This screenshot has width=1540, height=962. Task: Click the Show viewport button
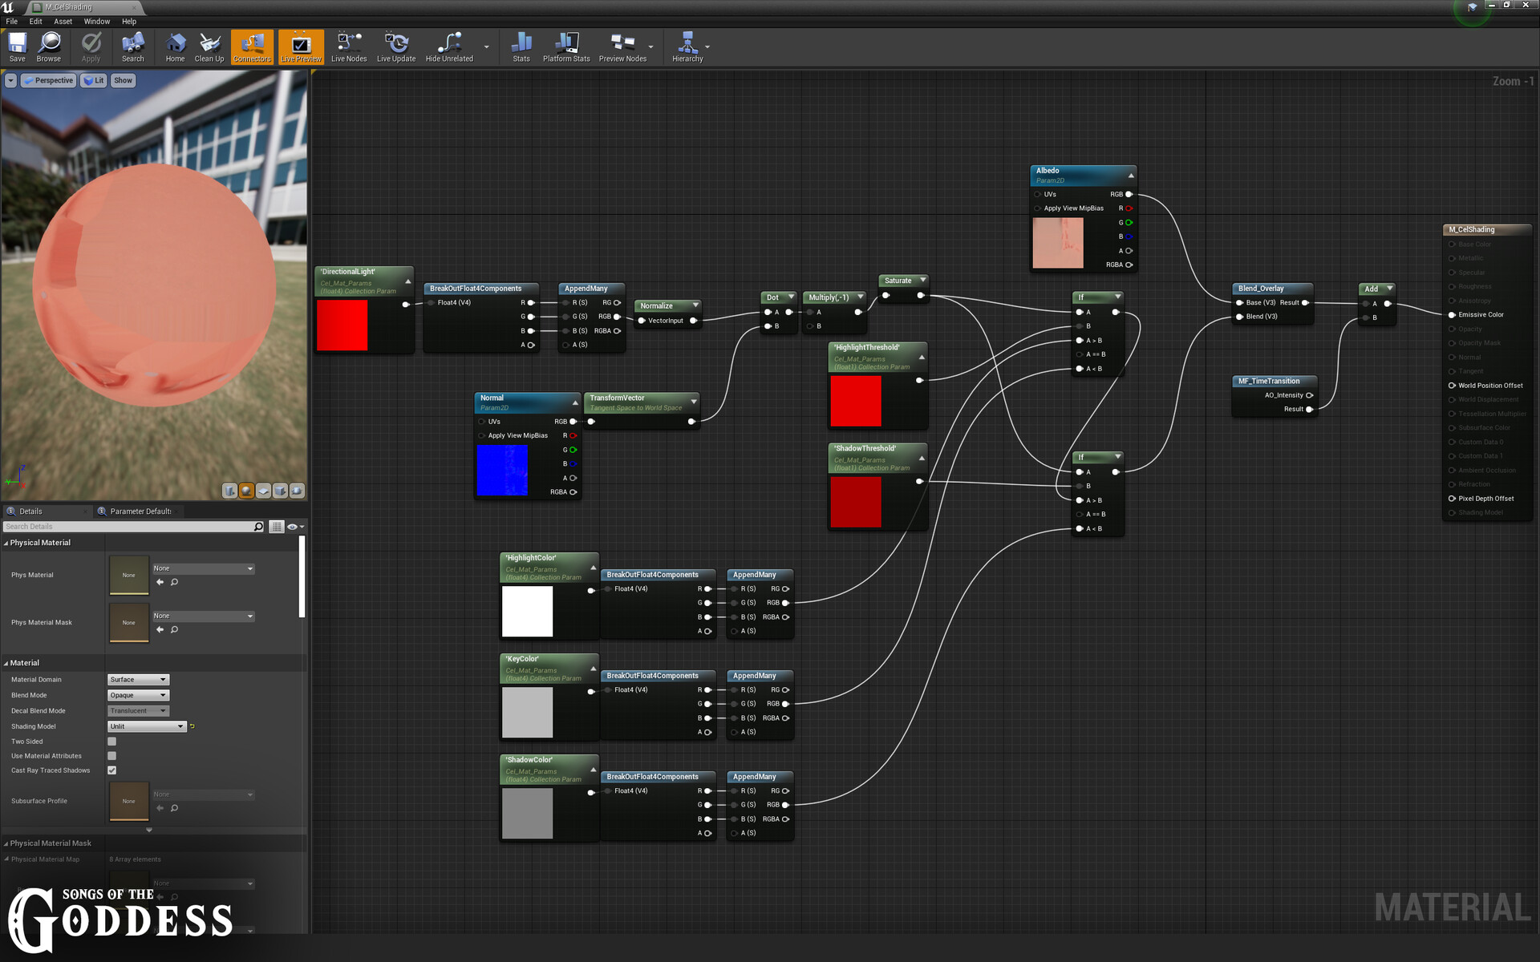123,81
